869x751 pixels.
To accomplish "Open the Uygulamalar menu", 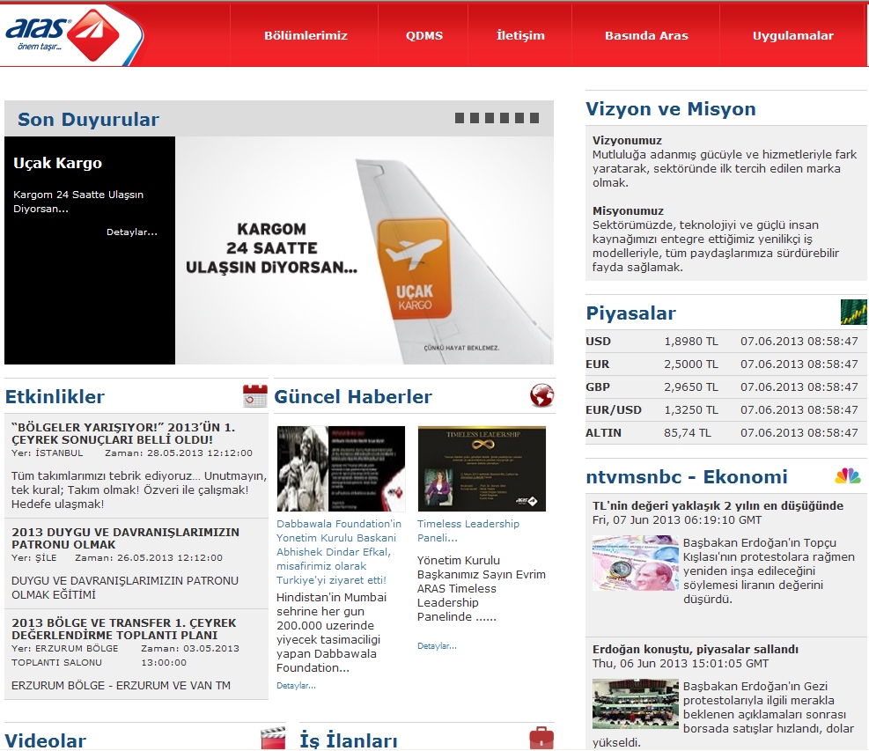I will pos(792,35).
